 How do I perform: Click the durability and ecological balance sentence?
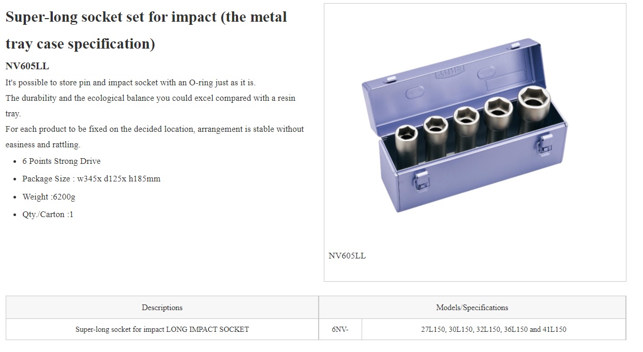(151, 105)
